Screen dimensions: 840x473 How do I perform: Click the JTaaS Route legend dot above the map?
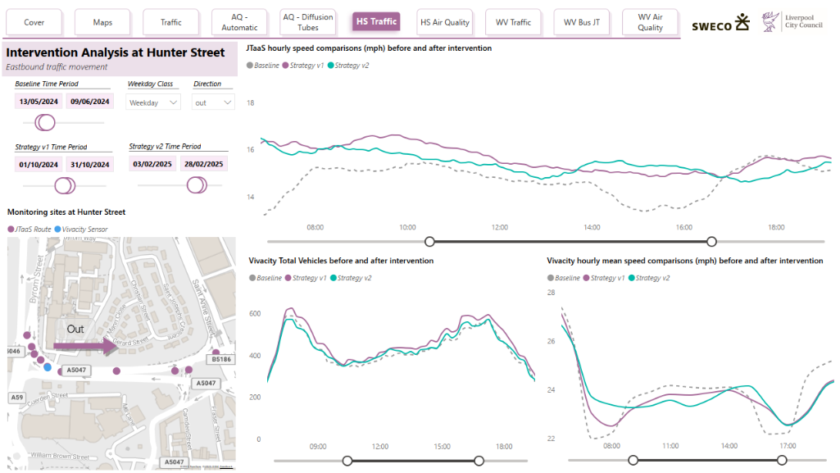point(11,230)
